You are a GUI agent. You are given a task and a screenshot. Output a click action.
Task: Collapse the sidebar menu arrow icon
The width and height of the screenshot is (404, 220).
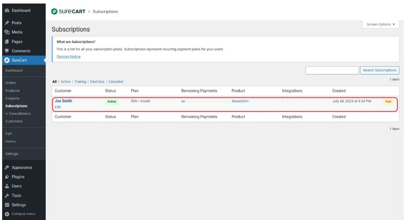coord(7,214)
